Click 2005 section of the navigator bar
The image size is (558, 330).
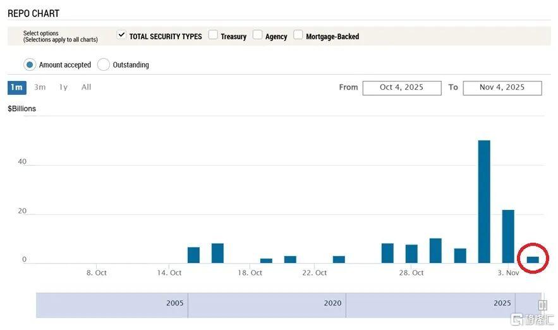pyautogui.click(x=175, y=303)
